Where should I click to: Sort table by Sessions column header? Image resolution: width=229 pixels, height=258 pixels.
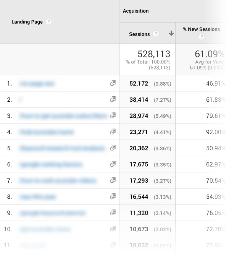(139, 34)
